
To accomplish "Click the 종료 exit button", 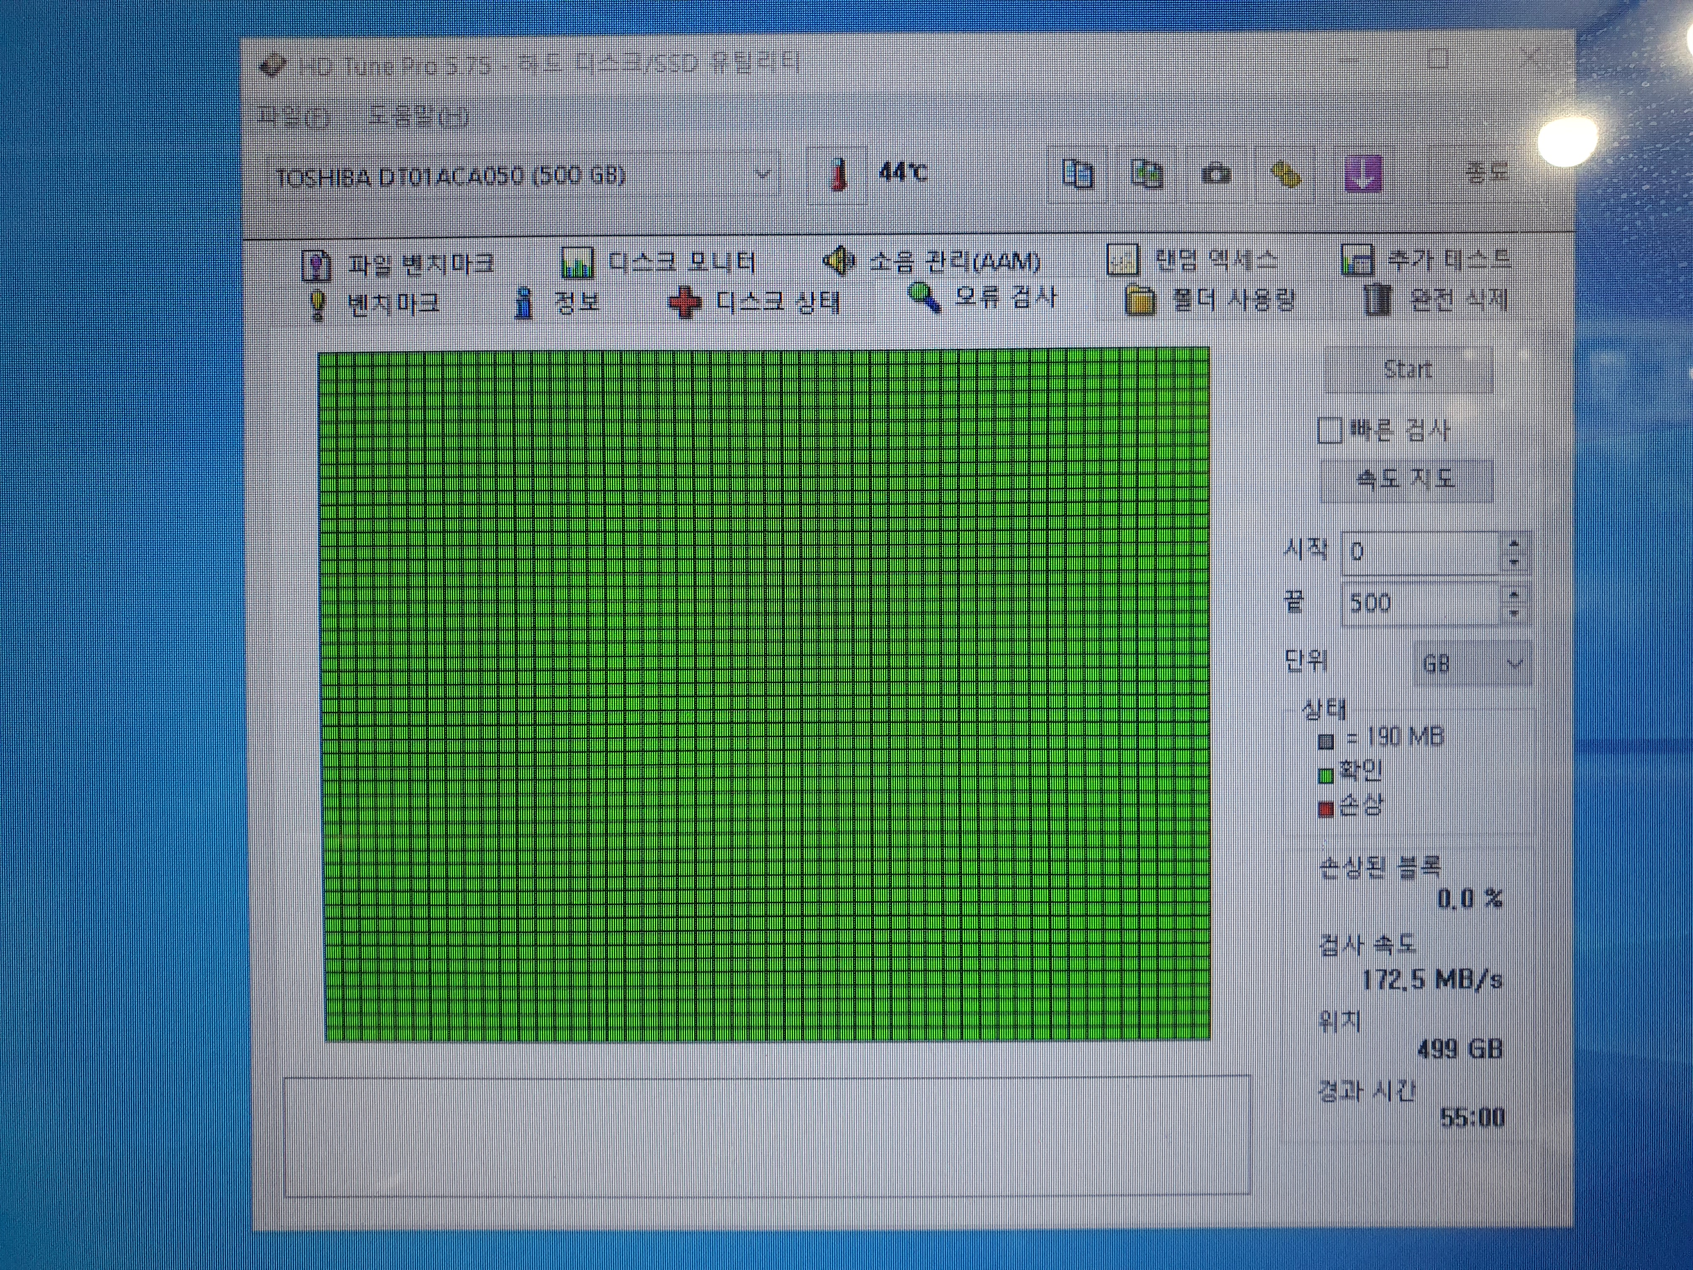I will (x=1486, y=172).
